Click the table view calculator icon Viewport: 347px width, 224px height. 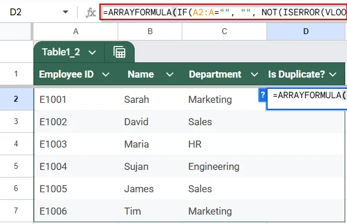tap(119, 52)
